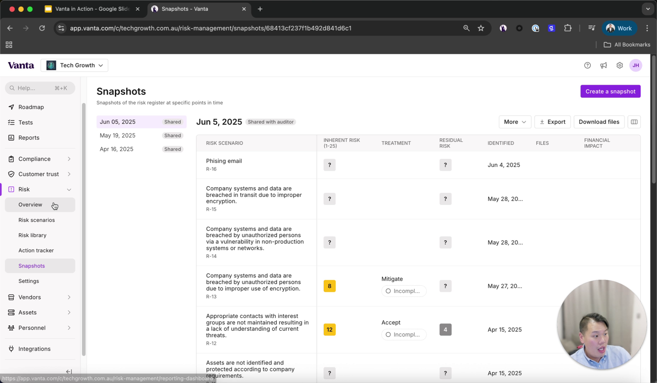
Task: Open the Tech Growth organization dropdown
Action: pos(74,65)
